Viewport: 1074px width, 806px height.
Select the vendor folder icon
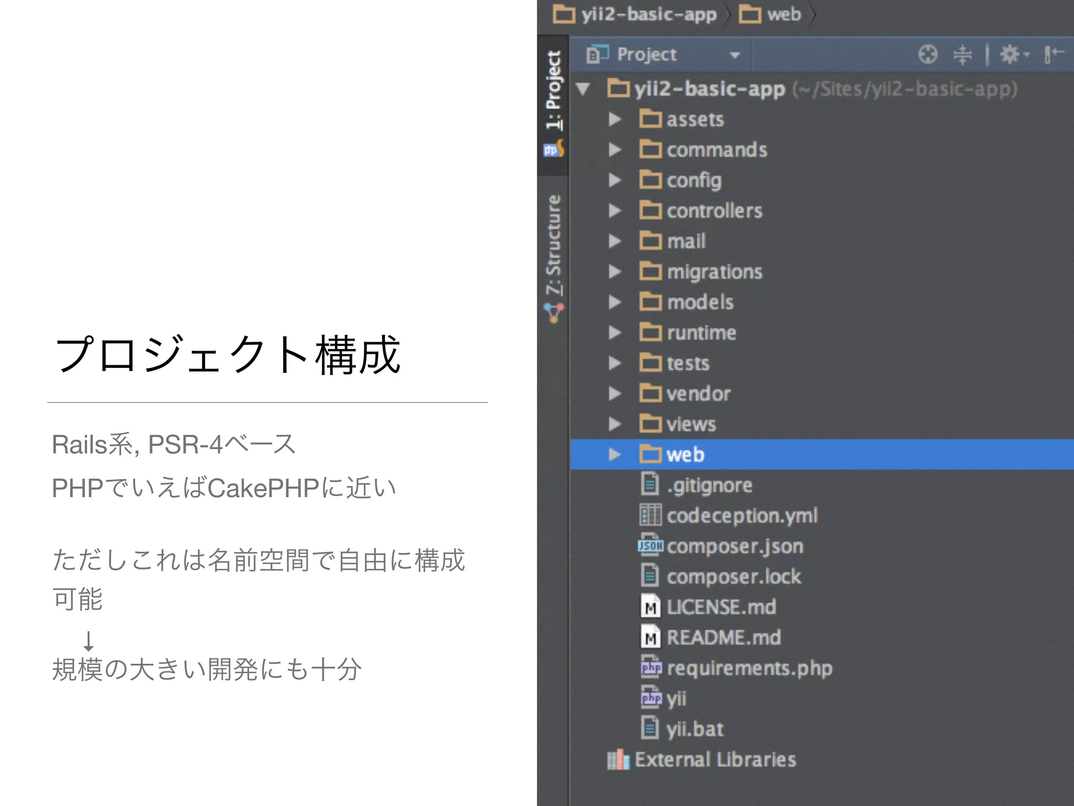point(650,393)
